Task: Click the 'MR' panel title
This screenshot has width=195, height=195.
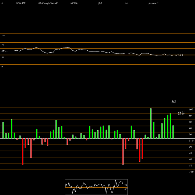Action: click(174, 101)
